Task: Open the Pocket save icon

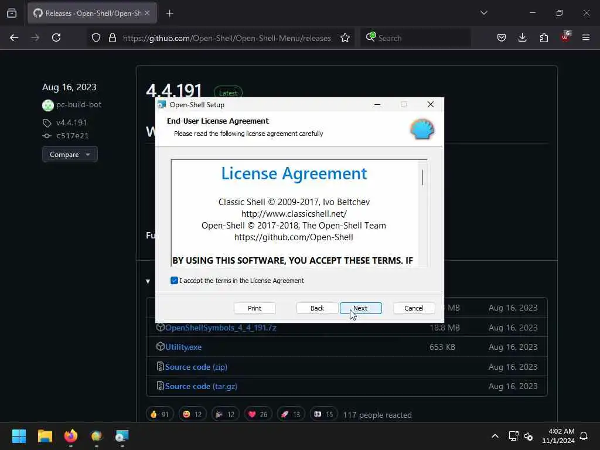Action: click(502, 37)
